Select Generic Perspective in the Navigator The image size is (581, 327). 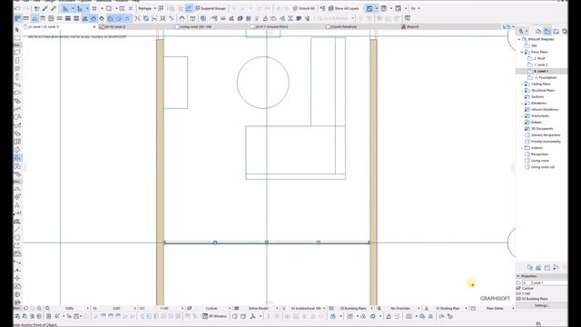click(x=546, y=135)
